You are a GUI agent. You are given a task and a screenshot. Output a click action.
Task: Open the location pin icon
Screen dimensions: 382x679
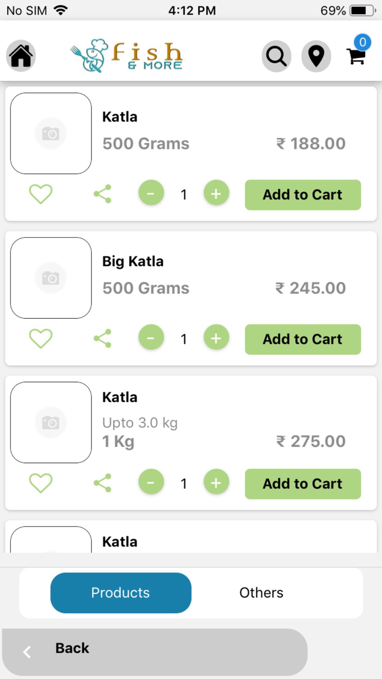tap(316, 56)
